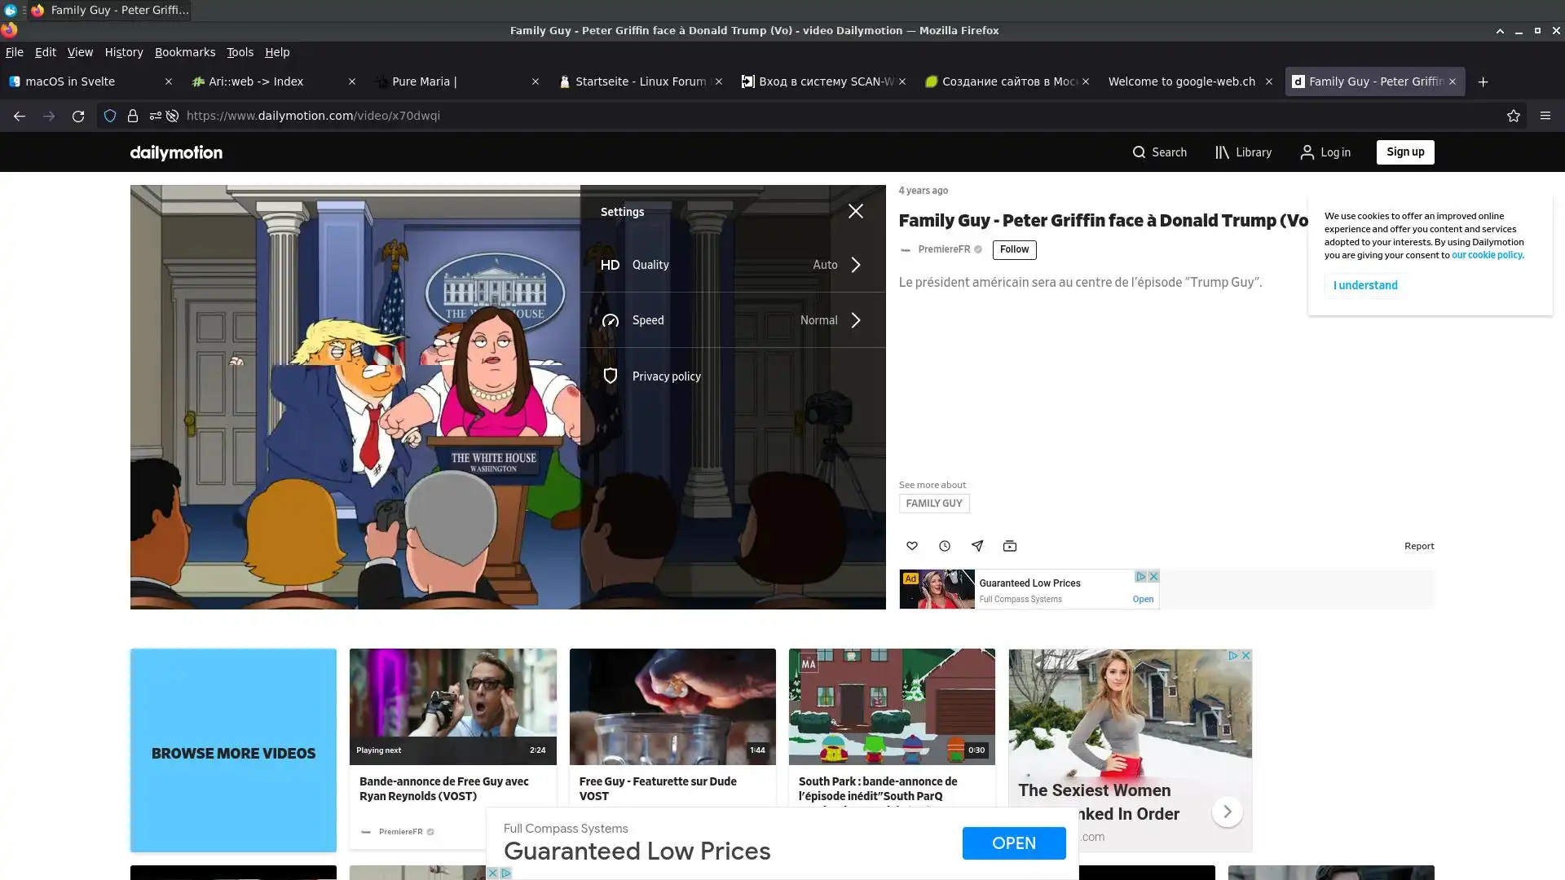Open the Firefox hamburger menu

coord(1545,116)
